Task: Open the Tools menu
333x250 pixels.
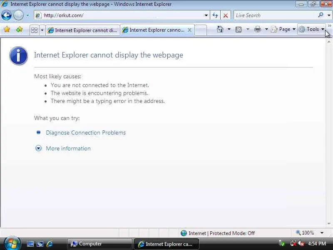Action: [x=311, y=29]
